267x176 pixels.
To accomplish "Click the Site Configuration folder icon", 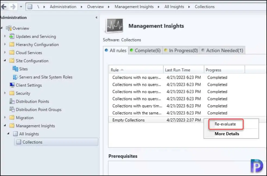I will tap(12, 61).
